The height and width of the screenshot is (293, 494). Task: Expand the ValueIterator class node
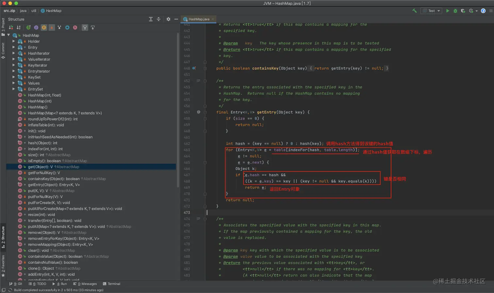point(14,59)
